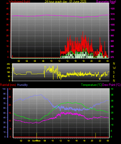Click the "990" value on the barometer axis

point(112,41)
